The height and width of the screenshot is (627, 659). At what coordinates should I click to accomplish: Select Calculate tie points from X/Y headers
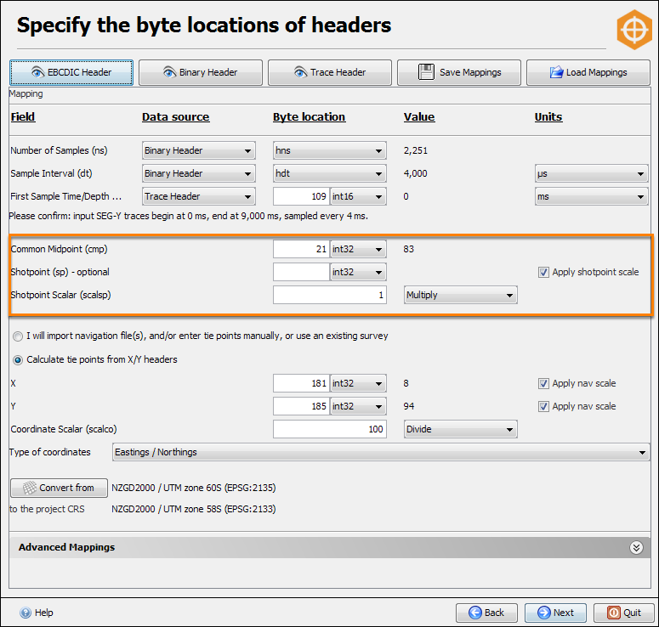click(18, 360)
